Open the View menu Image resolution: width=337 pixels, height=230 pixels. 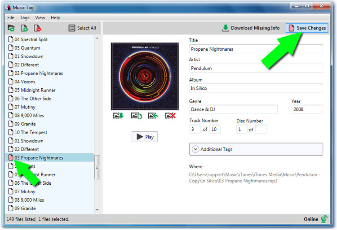pyautogui.click(x=40, y=17)
